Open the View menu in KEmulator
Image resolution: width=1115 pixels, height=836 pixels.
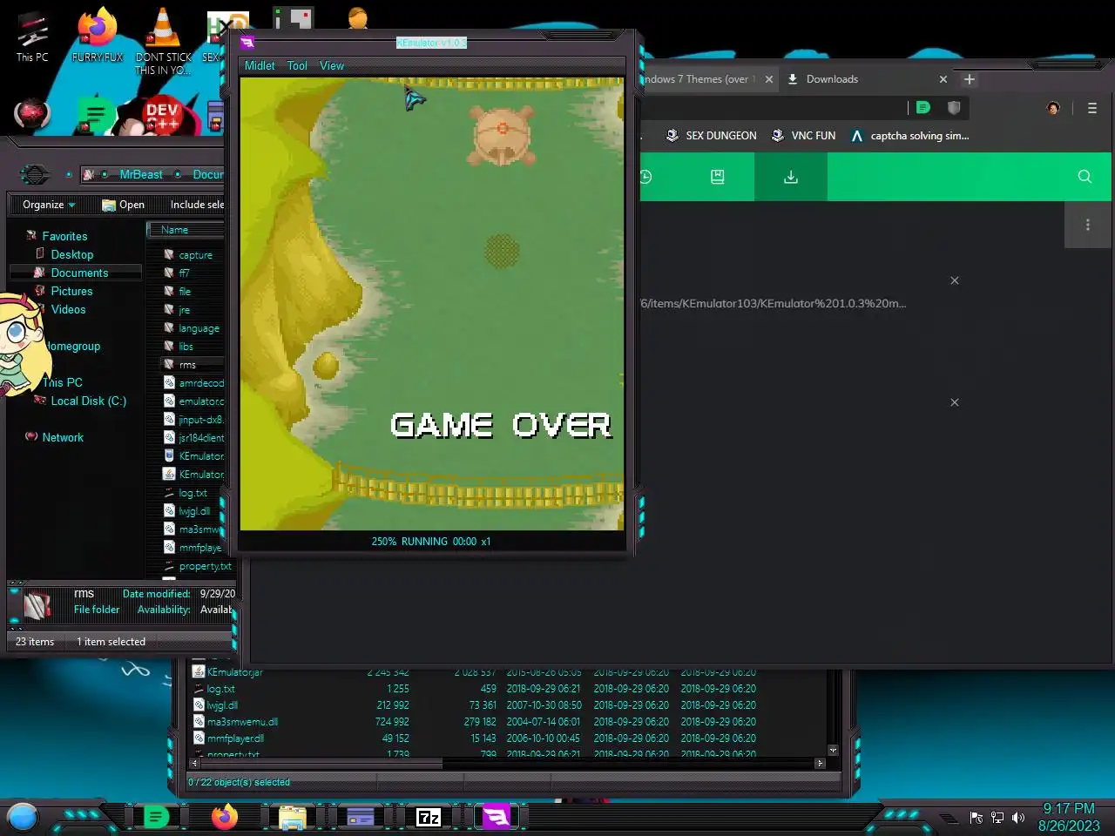tap(332, 65)
